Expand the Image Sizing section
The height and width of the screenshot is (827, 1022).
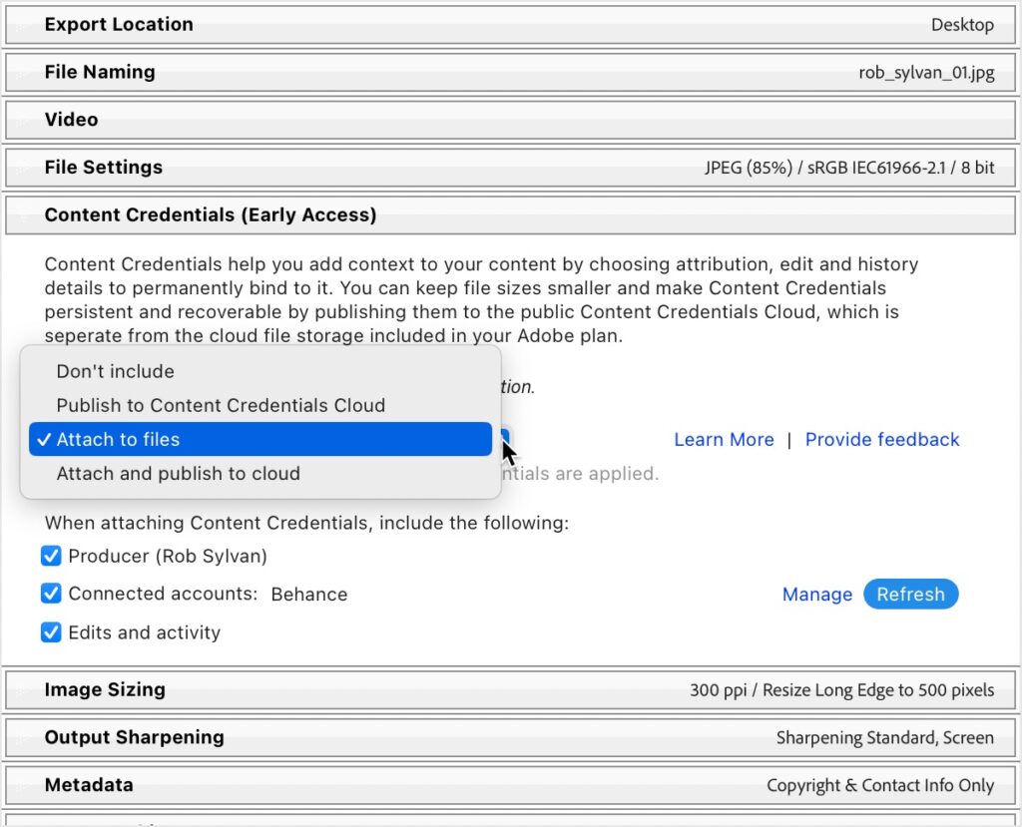pyautogui.click(x=510, y=689)
